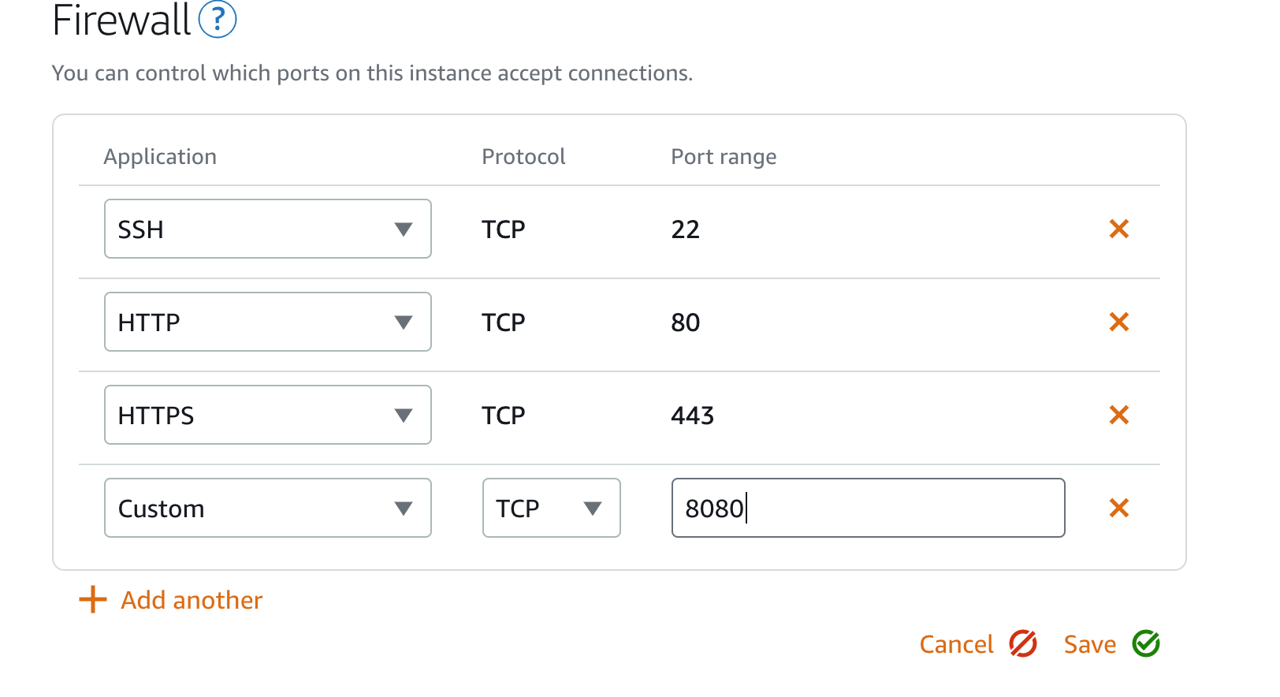Click the port range field containing 8080
Viewport: 1280px width, 697px height.
(x=869, y=508)
